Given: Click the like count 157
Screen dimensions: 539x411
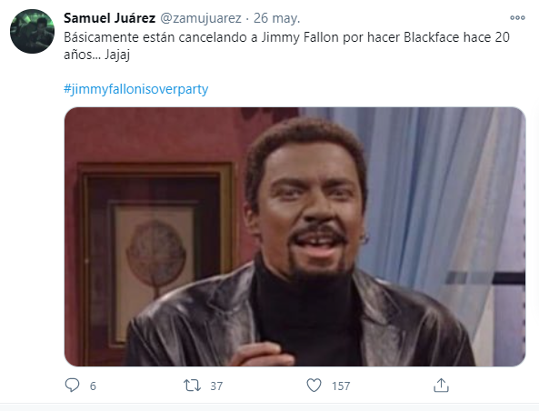Looking at the screenshot, I should (341, 386).
